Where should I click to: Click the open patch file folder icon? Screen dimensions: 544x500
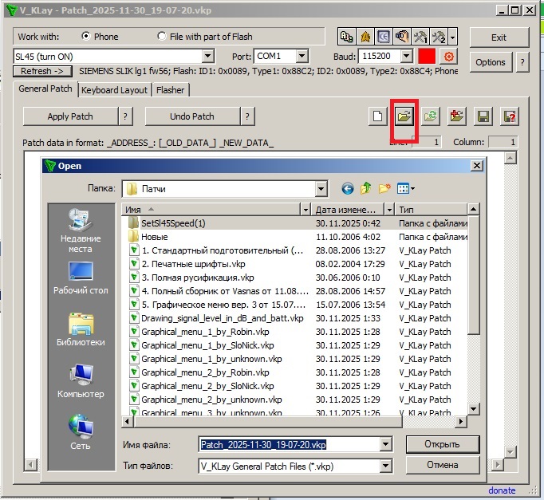404,116
